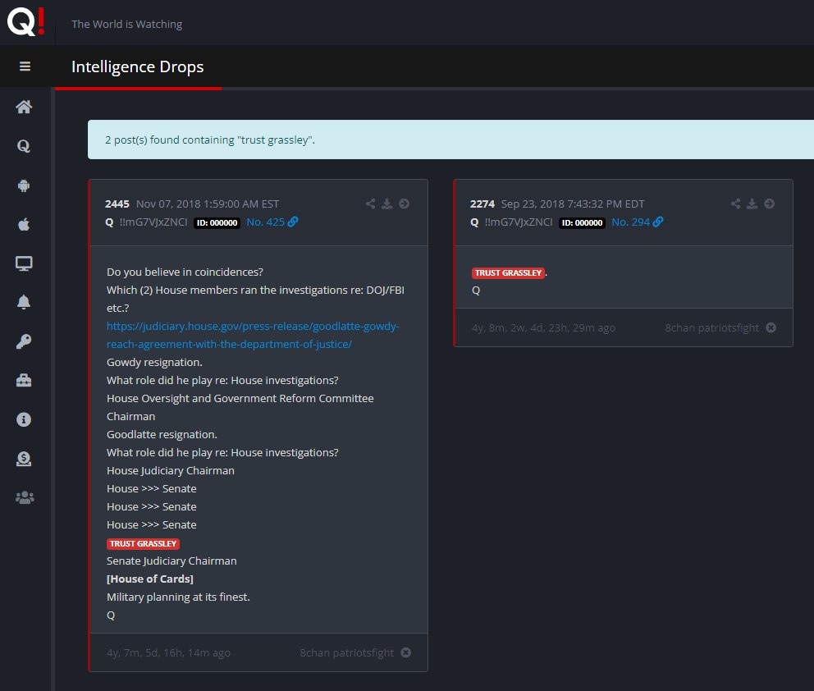This screenshot has width=814, height=691.
Task: Open the users group icon in sidebar
Action: click(x=25, y=498)
